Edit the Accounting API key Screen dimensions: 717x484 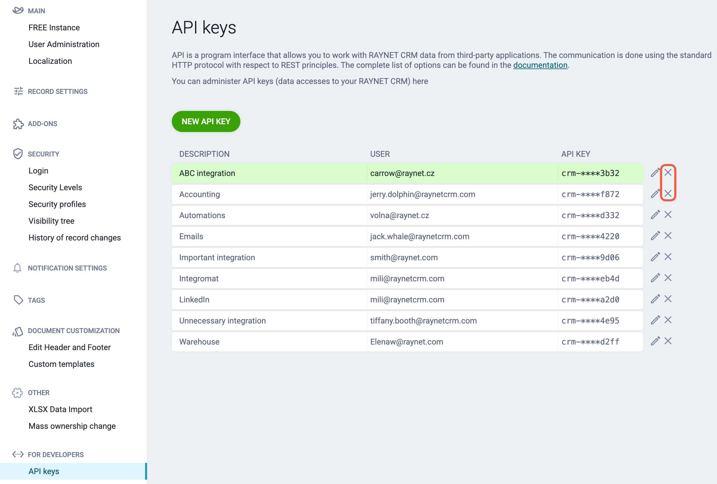click(x=655, y=194)
